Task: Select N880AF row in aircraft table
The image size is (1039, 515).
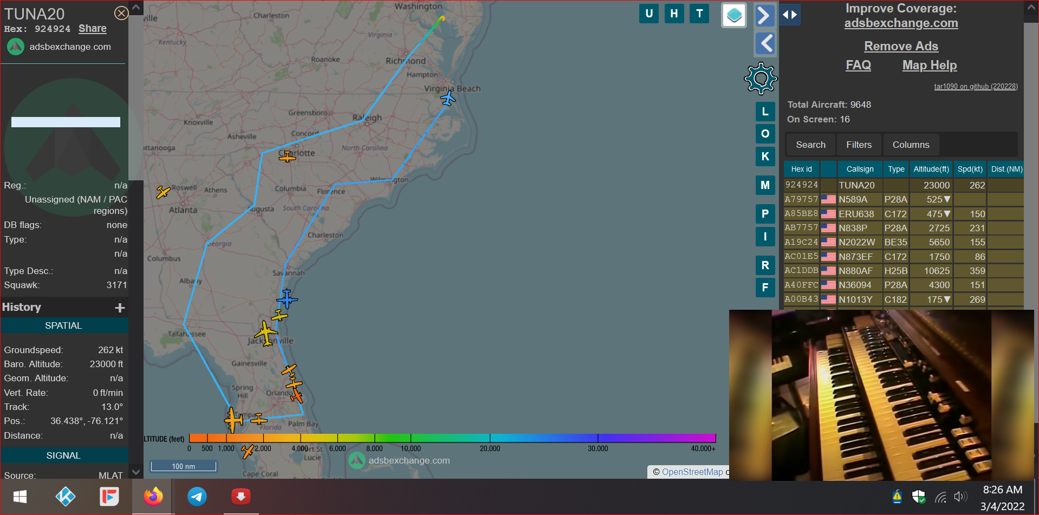Action: pos(904,271)
